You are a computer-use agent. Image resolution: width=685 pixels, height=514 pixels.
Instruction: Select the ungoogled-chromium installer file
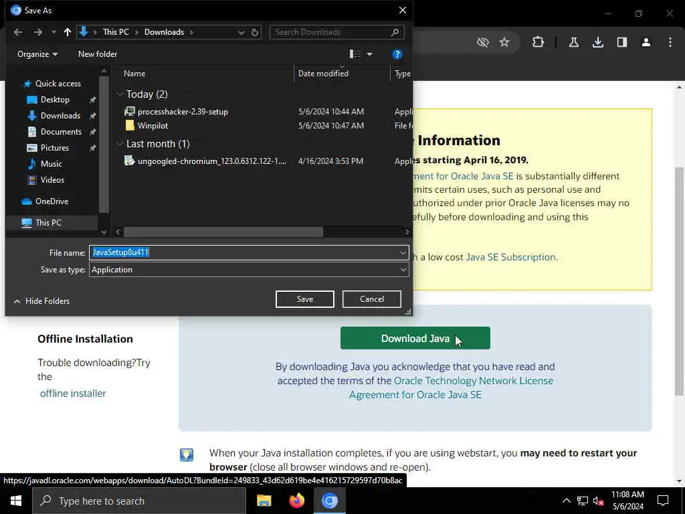[212, 161]
